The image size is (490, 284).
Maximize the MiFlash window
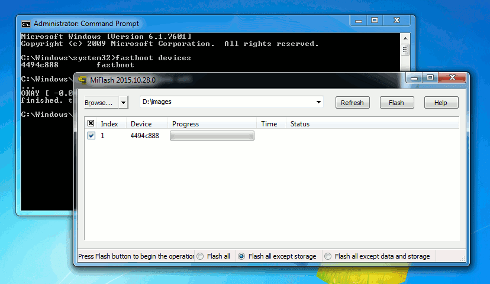(x=430, y=77)
